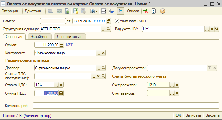Click the KZT currency link
222x120 pixels.
[x=69, y=45]
